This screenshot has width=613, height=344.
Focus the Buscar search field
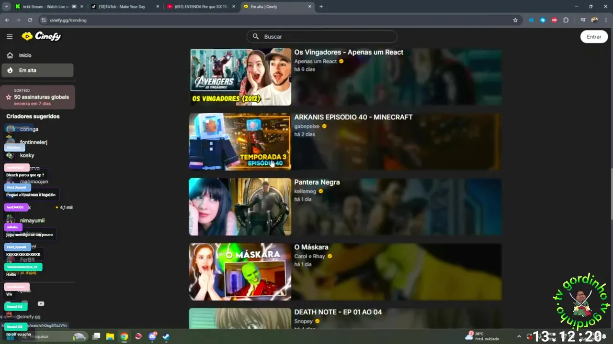pyautogui.click(x=322, y=36)
